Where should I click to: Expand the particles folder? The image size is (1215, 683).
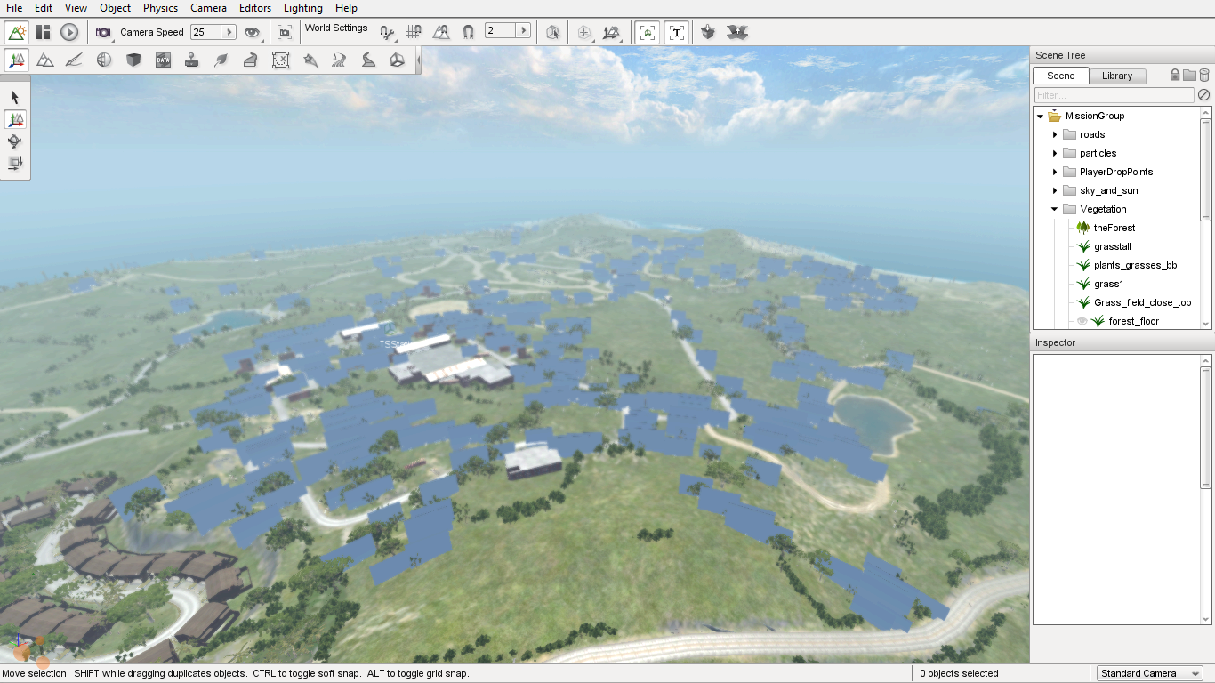point(1055,153)
